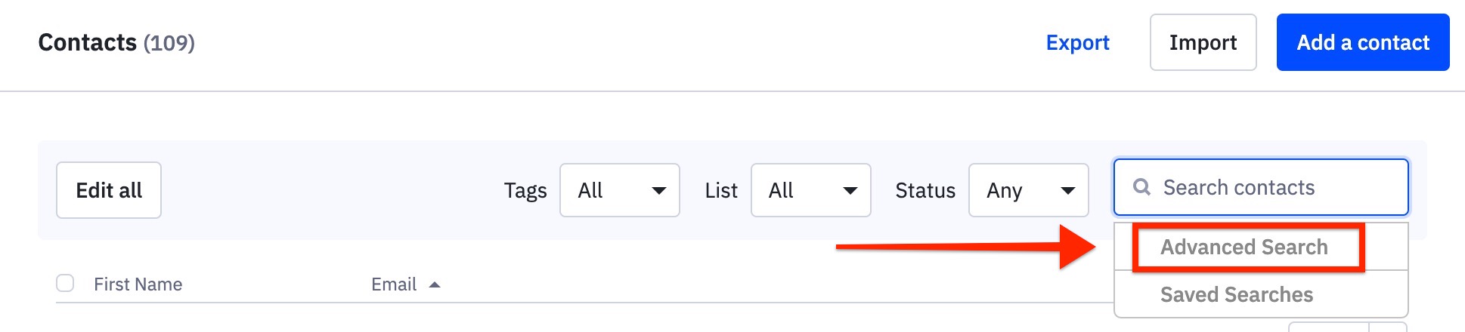Click the contact count (109) label
Viewport: 1465px width, 332px height.
169,43
